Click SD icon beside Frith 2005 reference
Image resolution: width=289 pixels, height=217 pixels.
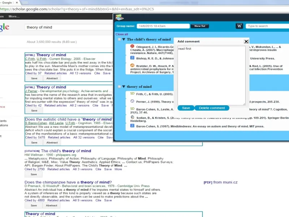click(x=132, y=94)
